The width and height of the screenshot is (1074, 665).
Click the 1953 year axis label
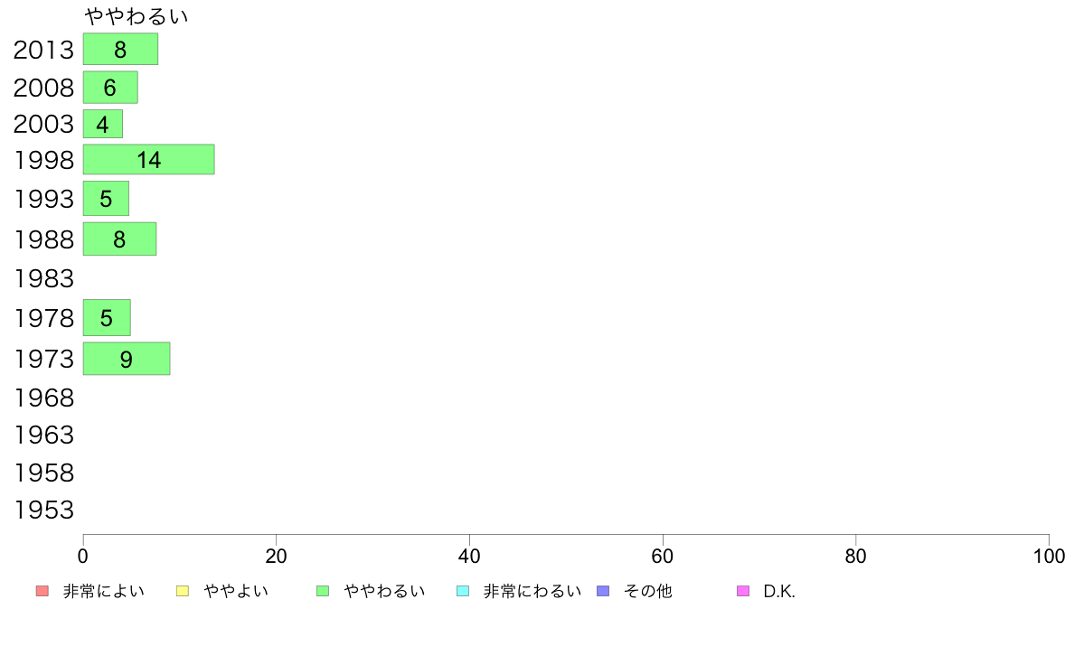[x=43, y=510]
